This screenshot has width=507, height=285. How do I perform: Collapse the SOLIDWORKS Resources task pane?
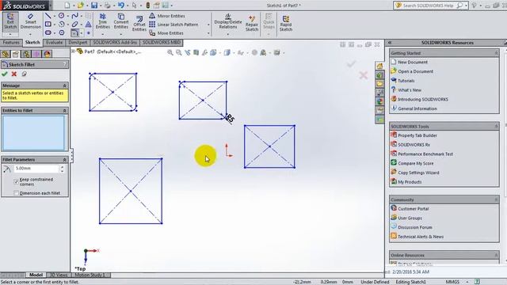[390, 43]
